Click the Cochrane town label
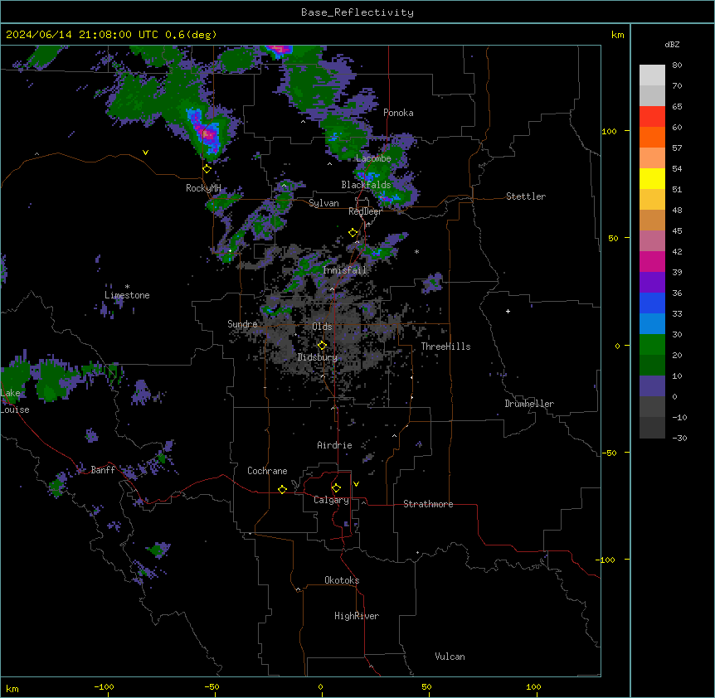This screenshot has width=715, height=698. pyautogui.click(x=267, y=471)
